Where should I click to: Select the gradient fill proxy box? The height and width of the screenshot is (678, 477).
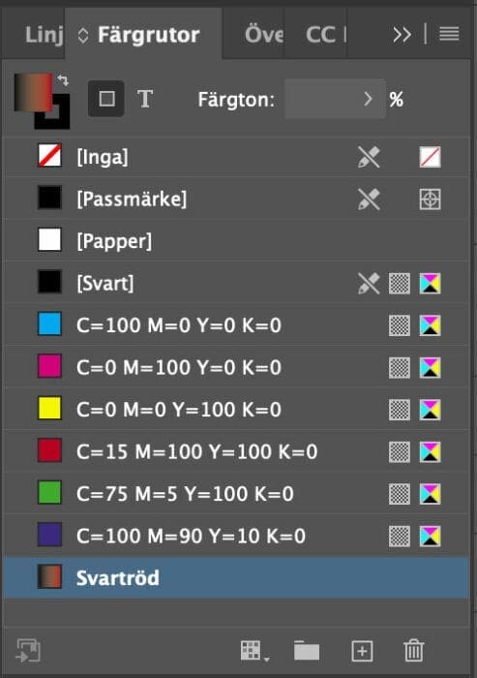tap(33, 92)
